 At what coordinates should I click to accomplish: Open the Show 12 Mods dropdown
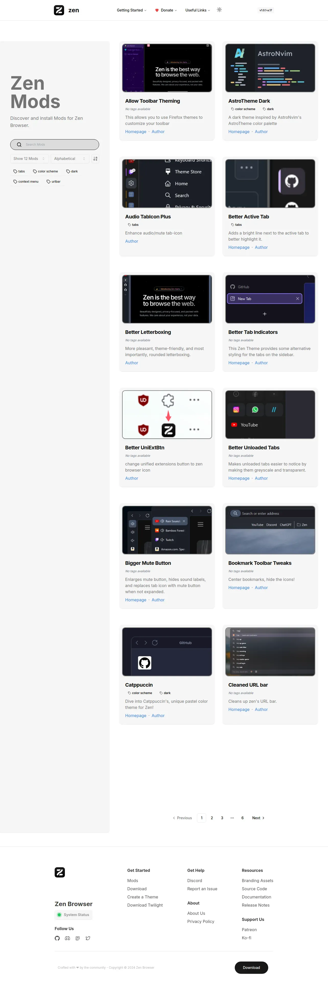coord(29,159)
